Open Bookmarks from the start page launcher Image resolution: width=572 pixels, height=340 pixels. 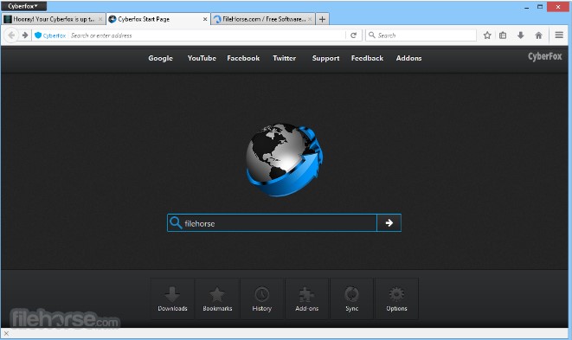point(217,298)
